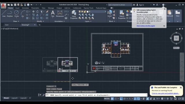Image resolution: width=185 pixels, height=104 pixels.
Task: Close the Plot and Publish notification
Action: coord(181,88)
